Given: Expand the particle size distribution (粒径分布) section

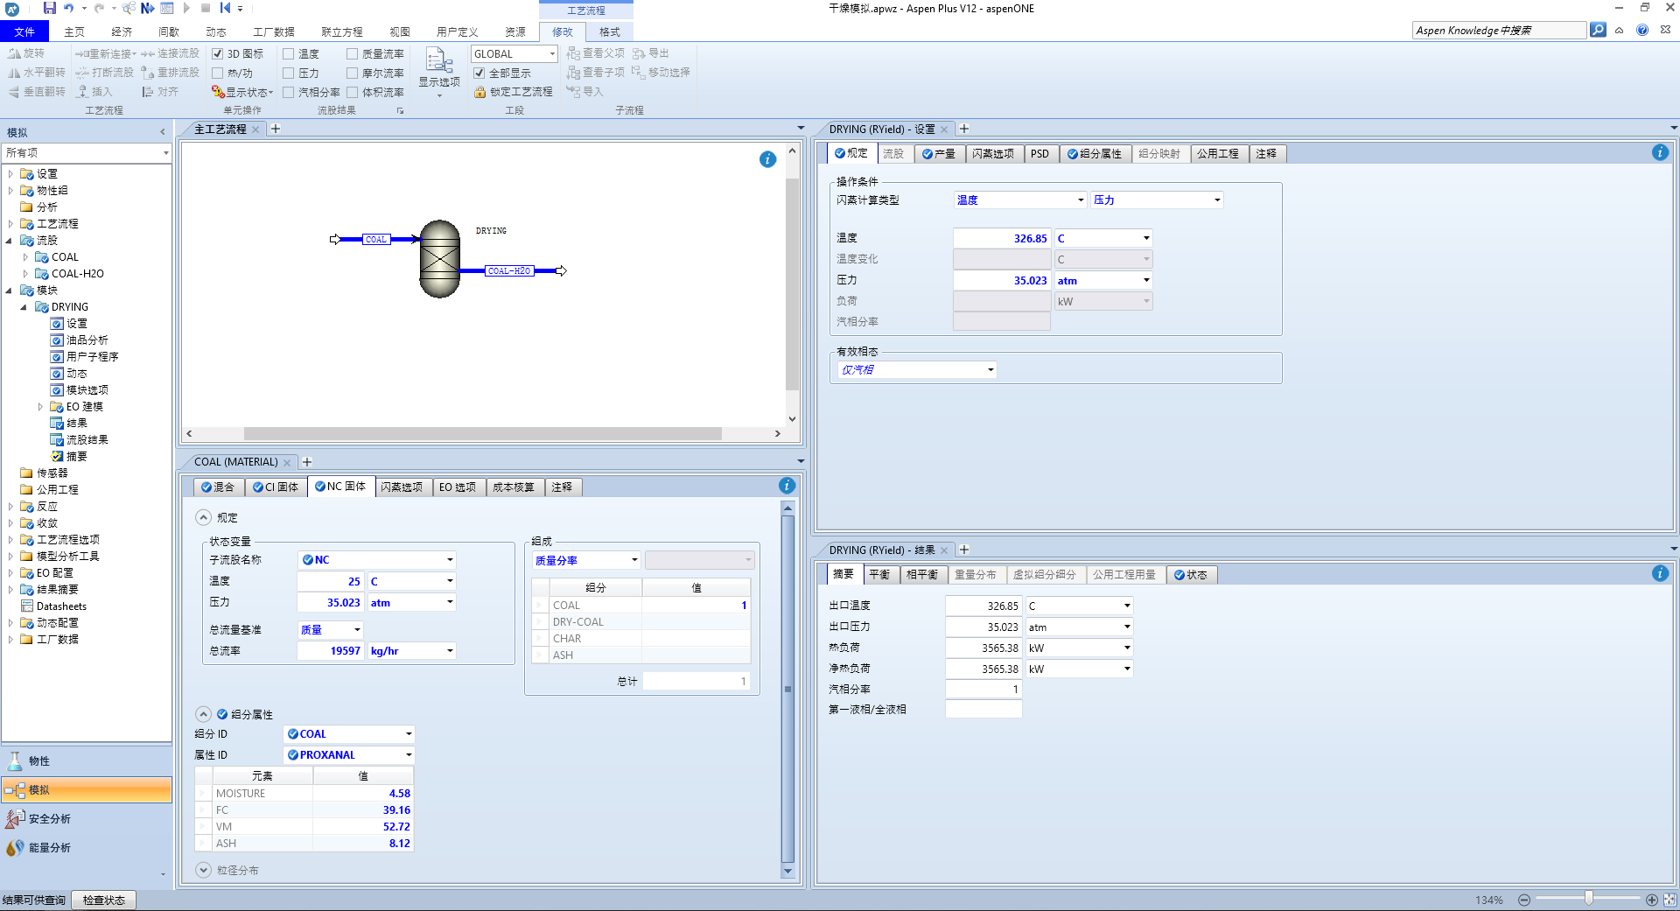Looking at the screenshot, I should click(x=204, y=870).
